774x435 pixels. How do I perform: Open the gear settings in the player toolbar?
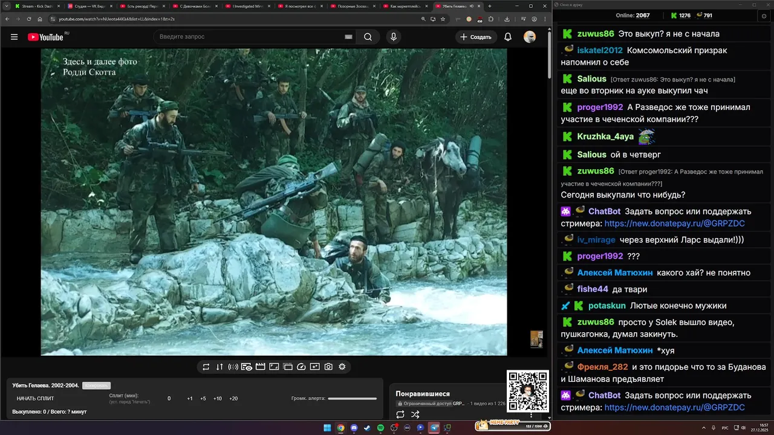(x=342, y=367)
